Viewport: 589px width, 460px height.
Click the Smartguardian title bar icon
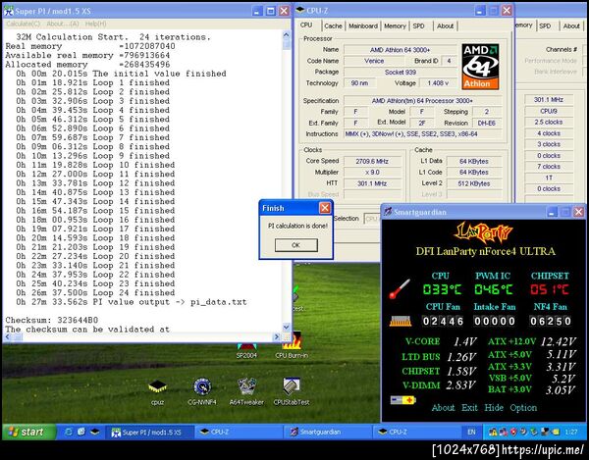(388, 212)
